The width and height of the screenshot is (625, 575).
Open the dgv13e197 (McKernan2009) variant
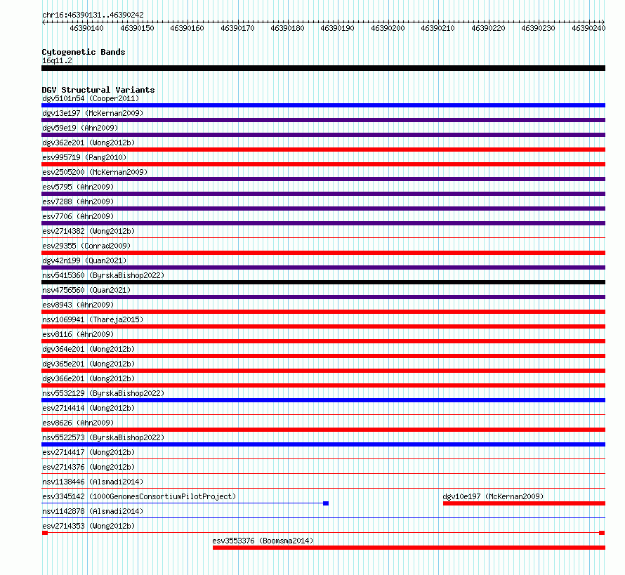point(93,113)
